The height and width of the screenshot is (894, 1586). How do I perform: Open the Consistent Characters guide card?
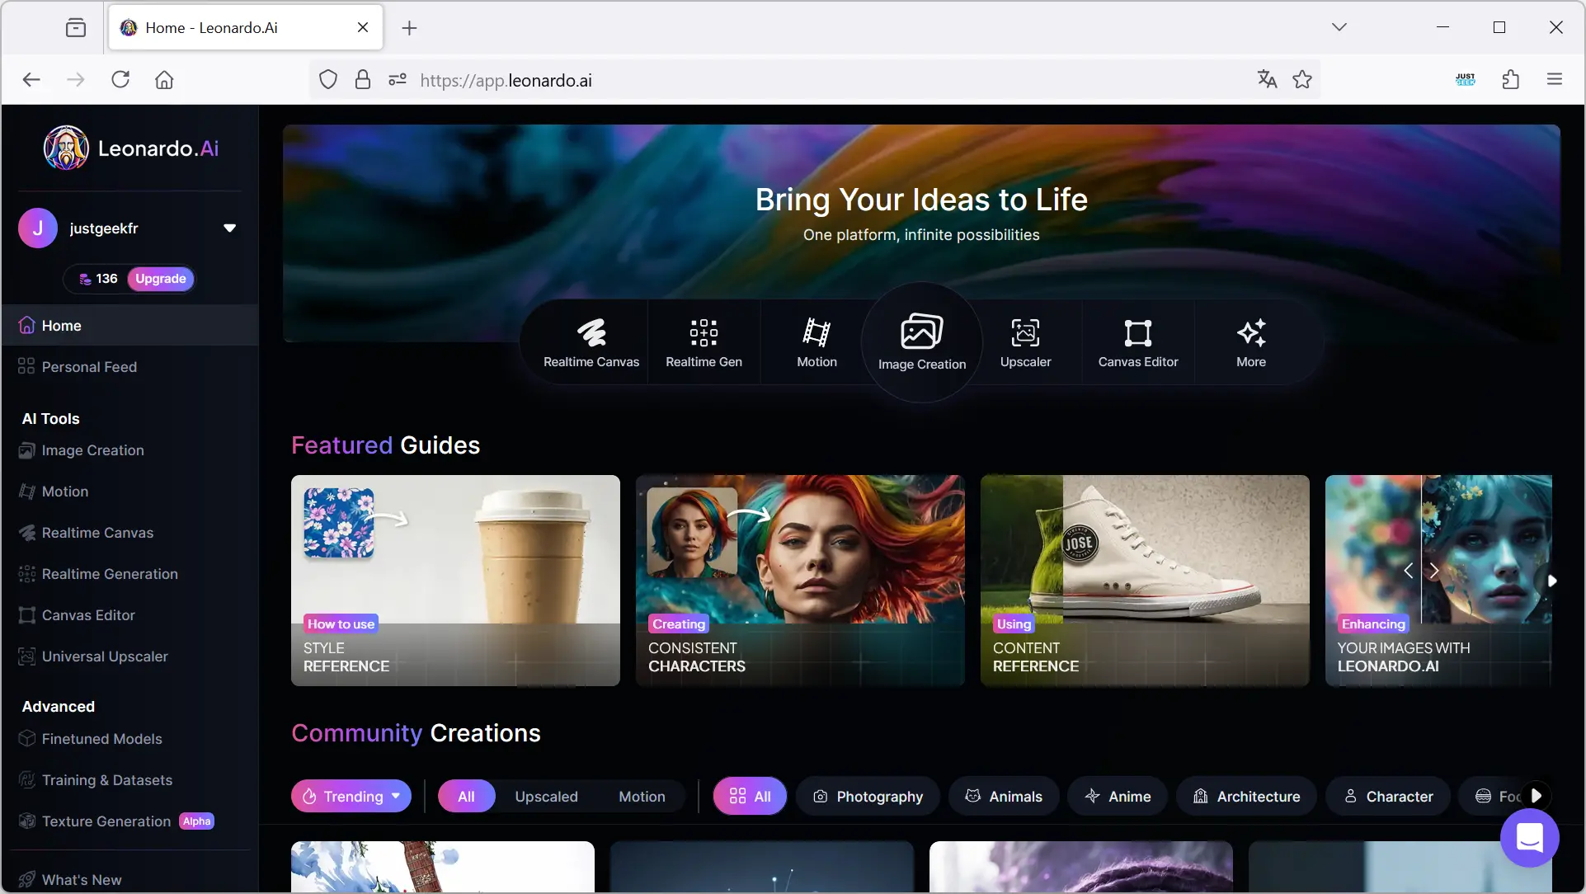point(800,580)
